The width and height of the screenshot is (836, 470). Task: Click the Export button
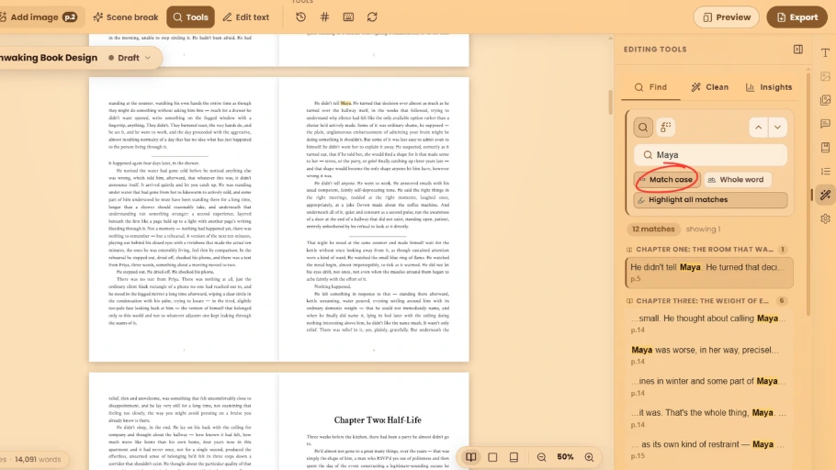click(797, 17)
